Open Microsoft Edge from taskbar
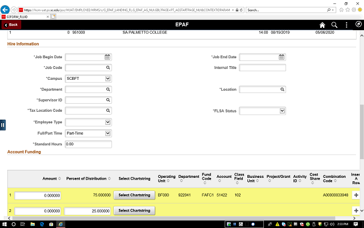This screenshot has height=228, width=364. click(x=42, y=224)
